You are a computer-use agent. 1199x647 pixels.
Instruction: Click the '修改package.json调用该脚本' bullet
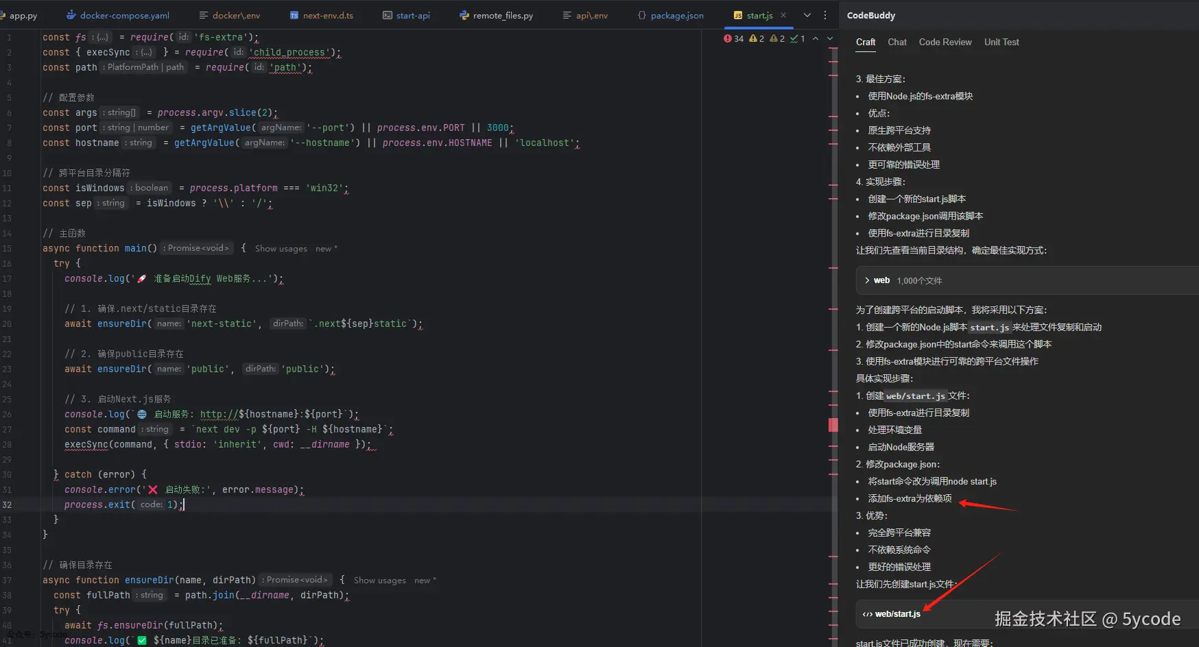click(x=925, y=216)
